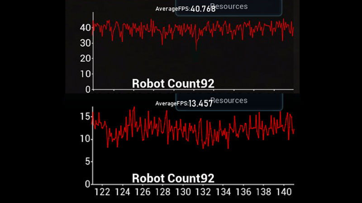
Task: Click the AverageFPS 40.768 readout
Action: [x=185, y=9]
